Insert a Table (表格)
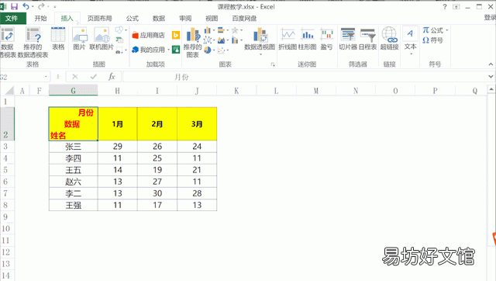The image size is (496, 281). (58, 39)
